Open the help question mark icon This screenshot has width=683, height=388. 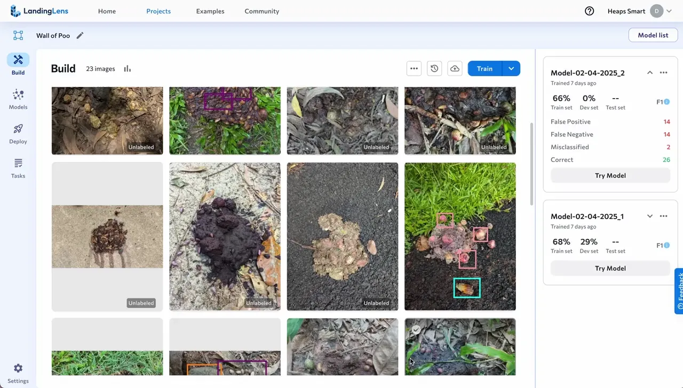coord(589,11)
